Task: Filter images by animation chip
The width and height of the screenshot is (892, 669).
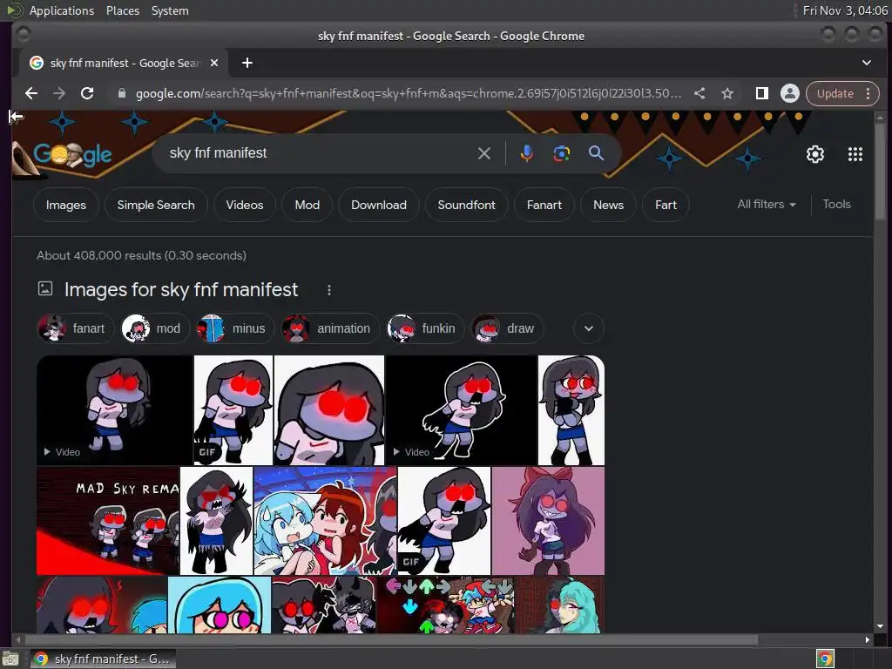Action: (330, 328)
